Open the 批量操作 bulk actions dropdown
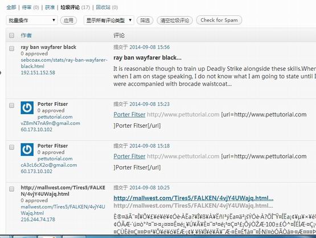This screenshot has height=238, width=316. 32,21
